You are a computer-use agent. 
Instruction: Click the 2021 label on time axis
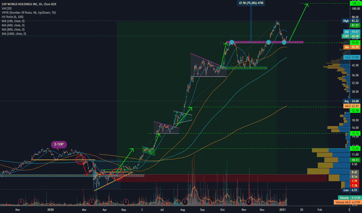point(282,210)
